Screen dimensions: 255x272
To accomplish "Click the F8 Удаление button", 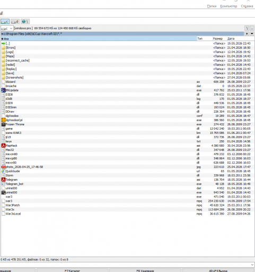I will point(145,270).
